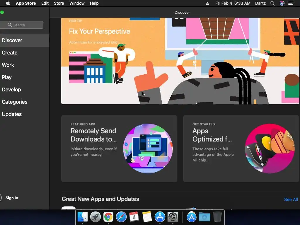
Task: Open Calendar from the Dock
Action: coord(134,217)
